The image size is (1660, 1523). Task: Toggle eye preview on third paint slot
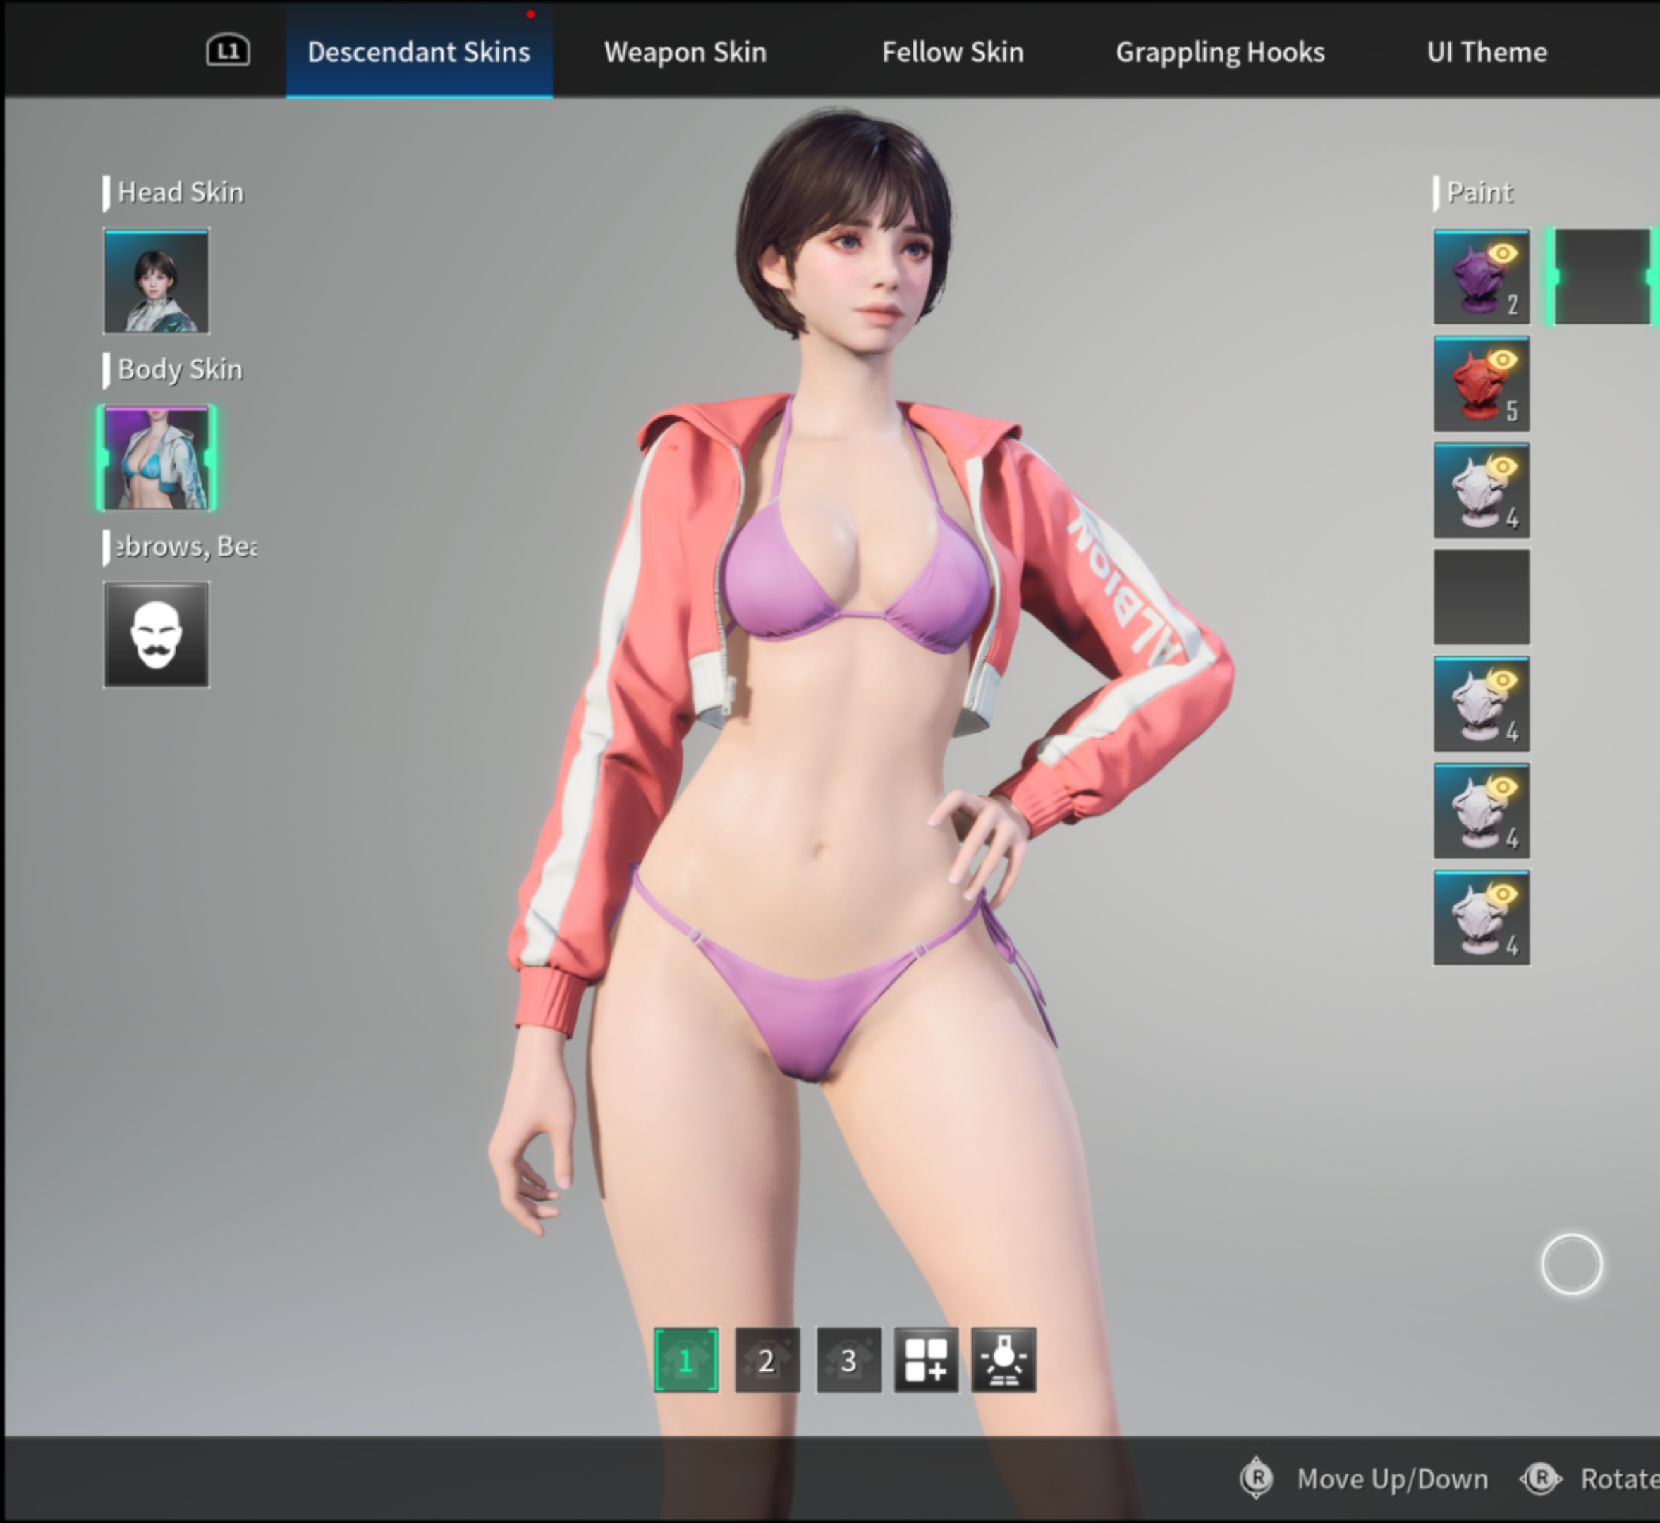click(1503, 467)
